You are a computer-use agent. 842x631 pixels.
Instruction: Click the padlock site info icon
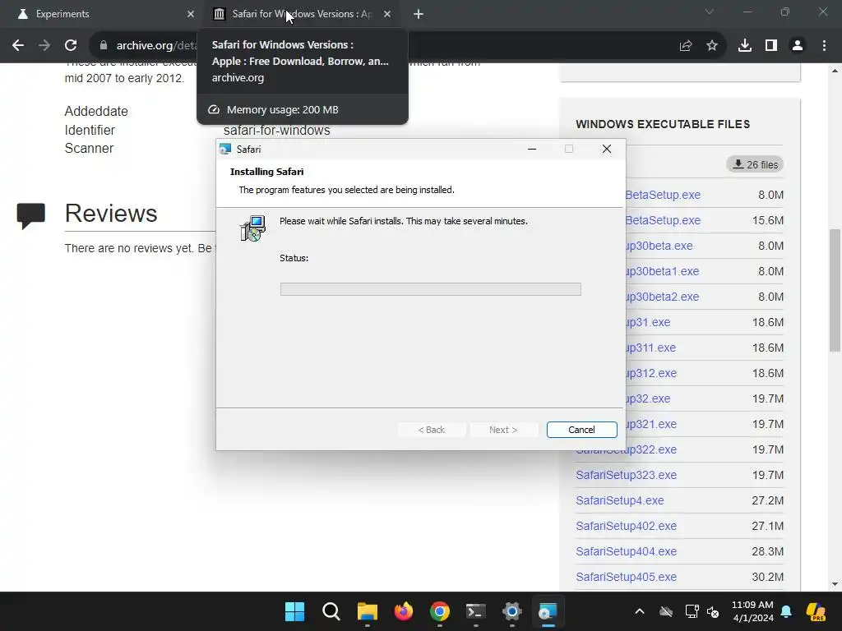click(x=104, y=46)
